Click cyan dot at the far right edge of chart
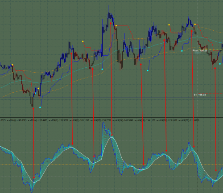 click(x=220, y=64)
